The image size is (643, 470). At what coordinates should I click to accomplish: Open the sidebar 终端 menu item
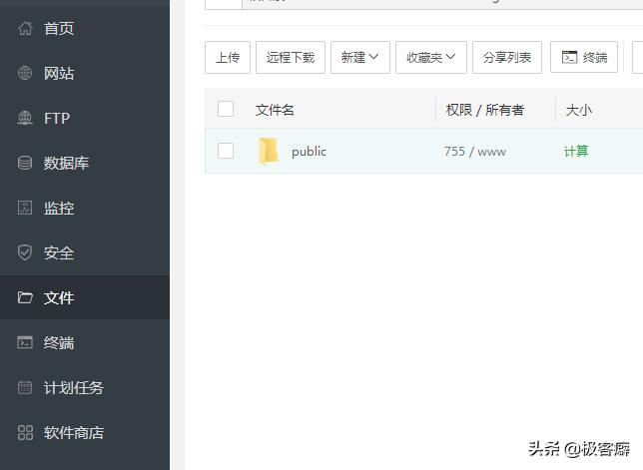(85, 342)
